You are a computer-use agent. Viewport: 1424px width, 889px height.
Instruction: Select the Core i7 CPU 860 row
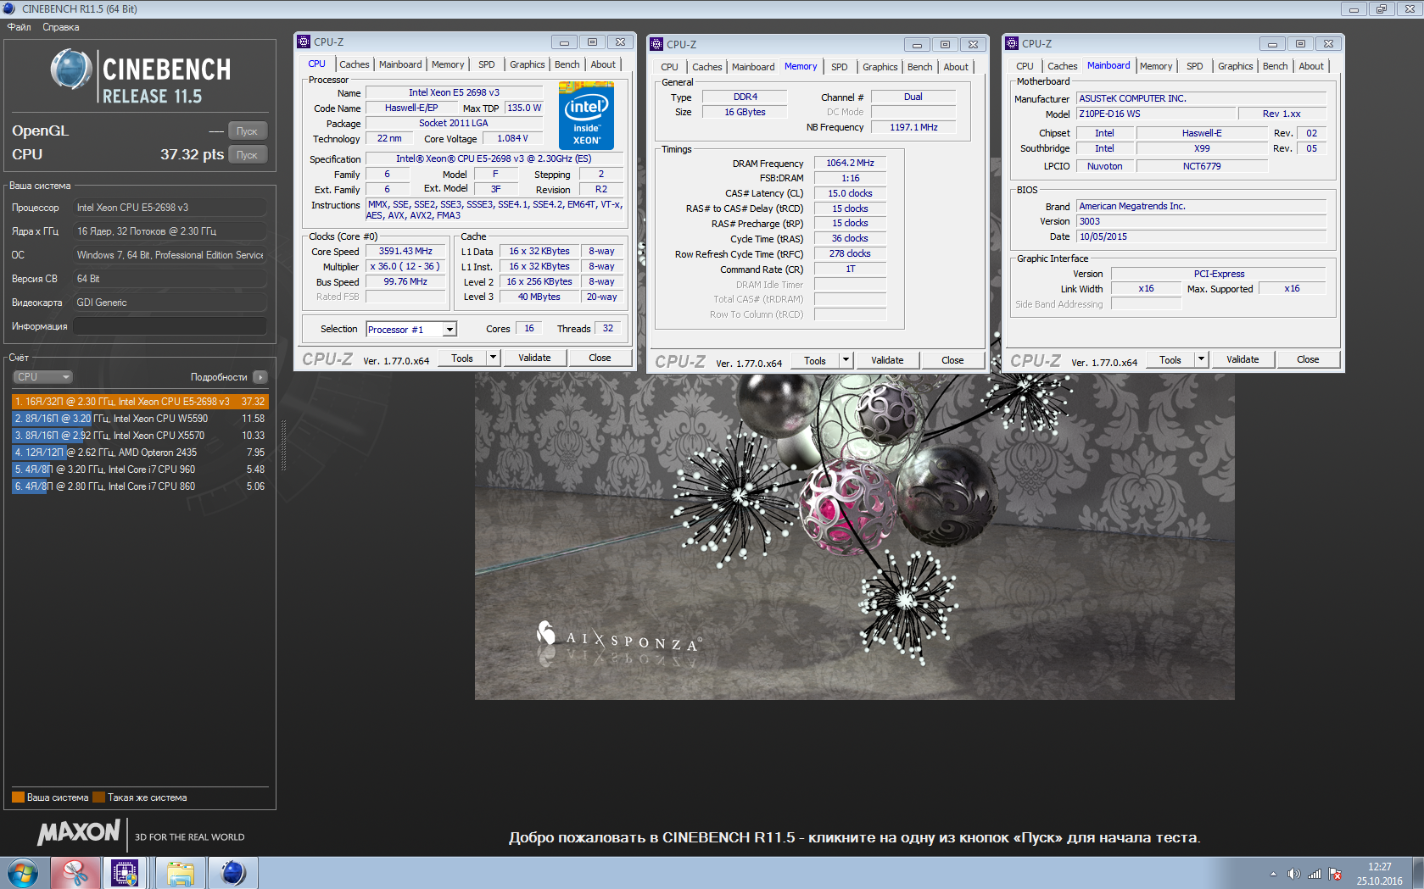point(140,486)
